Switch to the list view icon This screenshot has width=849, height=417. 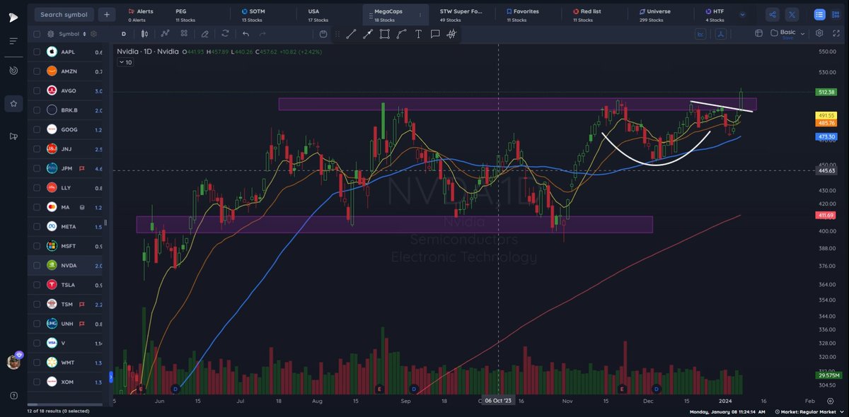[x=819, y=14]
